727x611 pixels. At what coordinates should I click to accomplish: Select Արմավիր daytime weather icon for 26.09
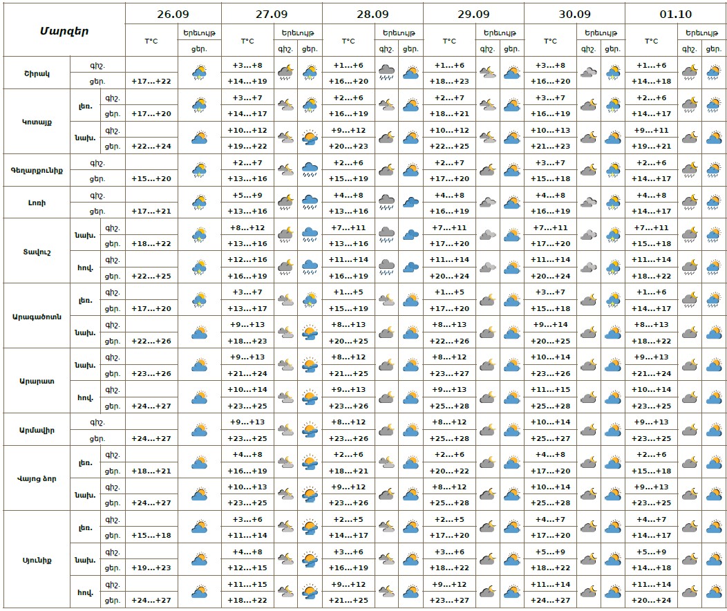[x=200, y=430]
